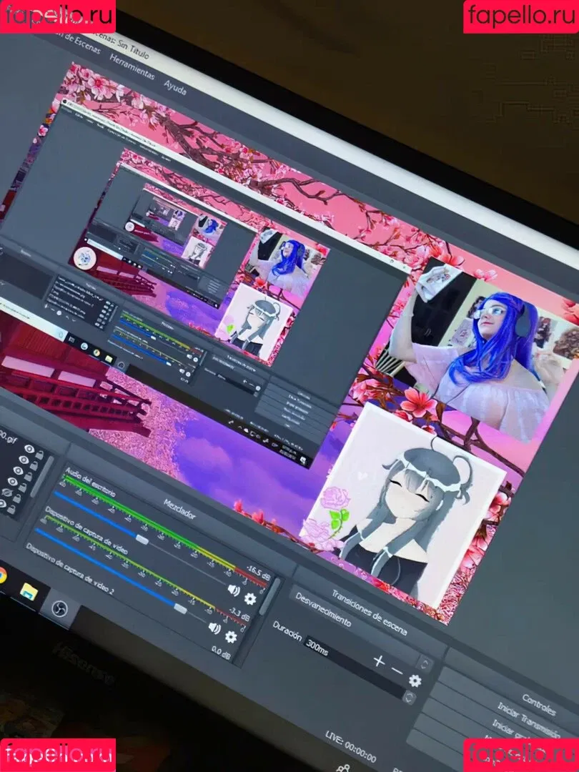The image size is (579, 772).
Task: Click OBS Studio icon in the taskbar
Action: tap(59, 607)
